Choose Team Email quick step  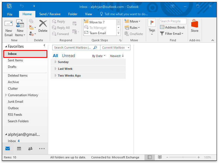pos(100,33)
